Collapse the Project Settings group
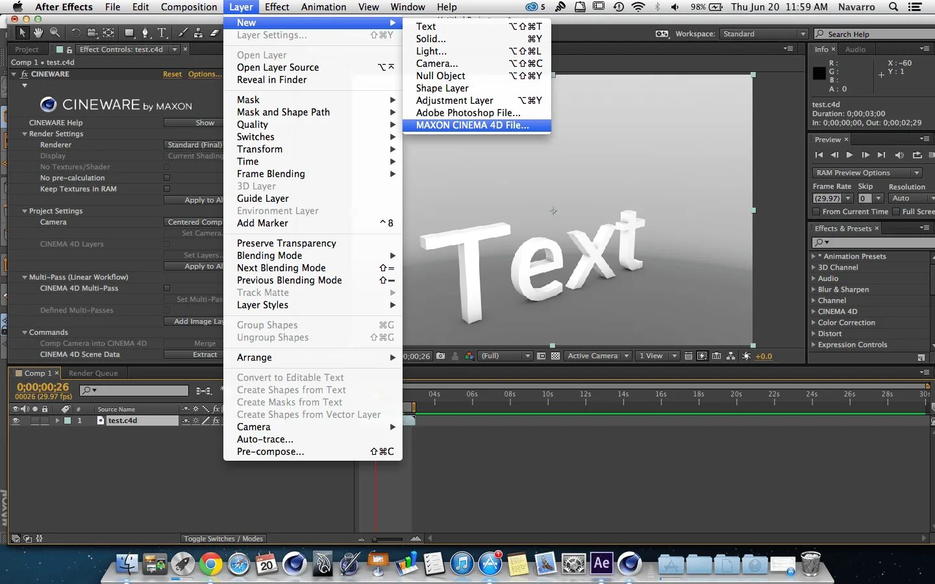This screenshot has height=584, width=935. (x=25, y=211)
